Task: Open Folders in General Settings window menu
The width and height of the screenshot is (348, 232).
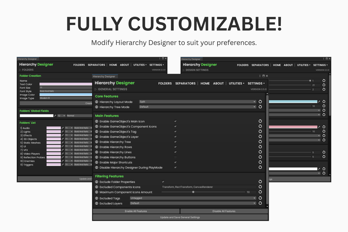Action: 165,83
